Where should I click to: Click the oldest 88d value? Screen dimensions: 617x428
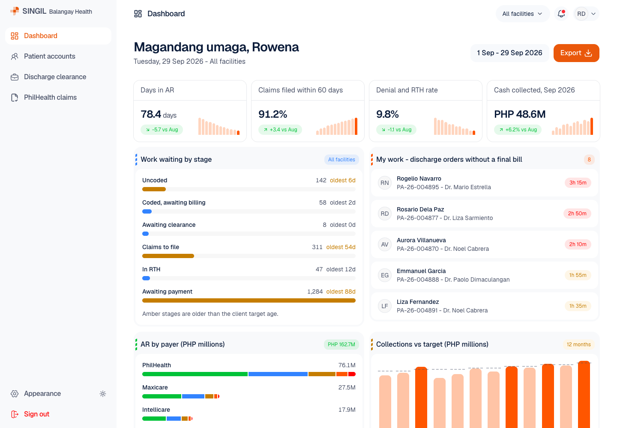[341, 291]
